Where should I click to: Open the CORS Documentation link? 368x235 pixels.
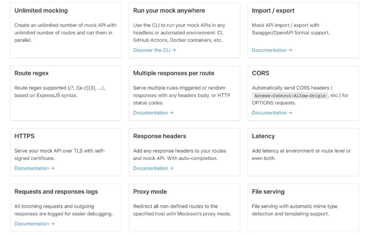272,113
